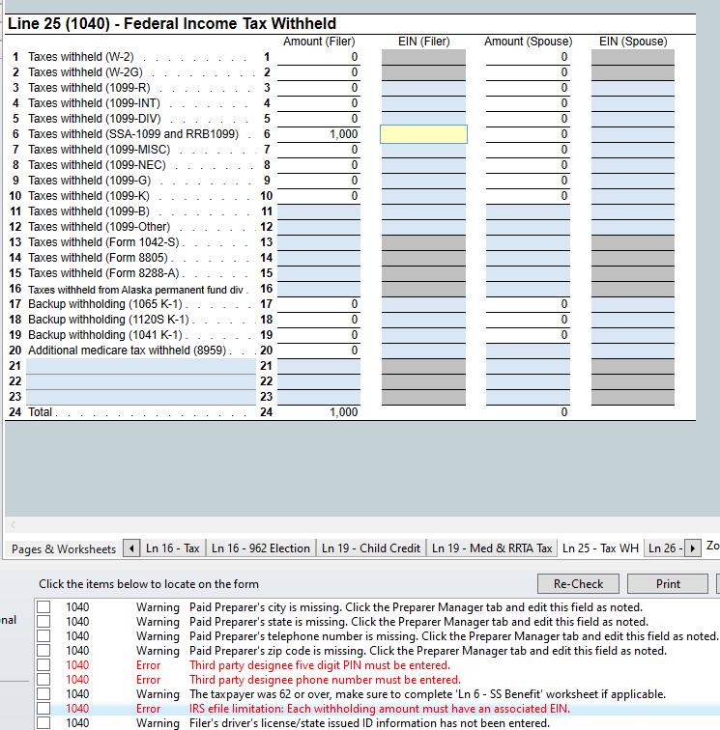The width and height of the screenshot is (720, 730).
Task: Select Amount (Filer) field for 1099-B line 11
Action: click(x=319, y=211)
